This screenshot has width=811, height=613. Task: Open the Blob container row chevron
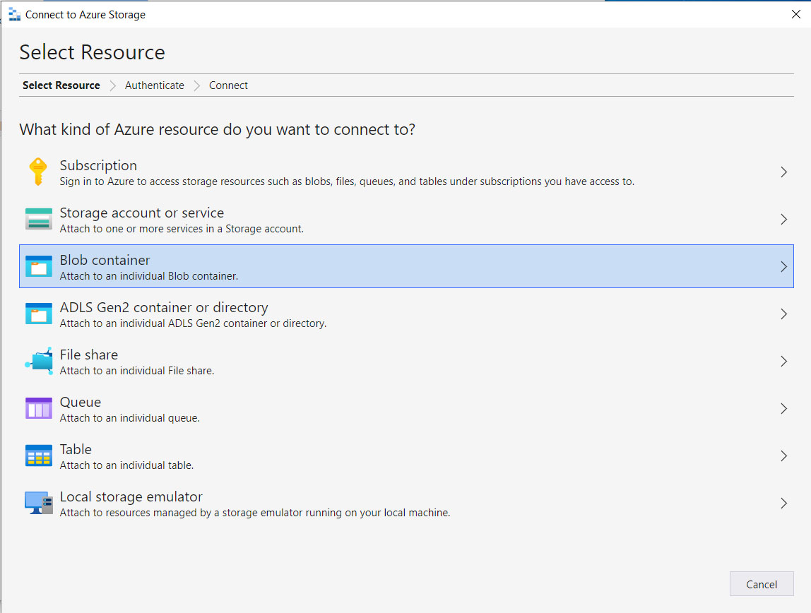(783, 267)
